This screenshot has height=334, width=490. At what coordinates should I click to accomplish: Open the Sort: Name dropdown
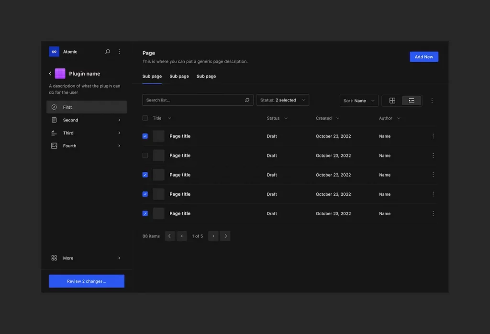(x=359, y=100)
